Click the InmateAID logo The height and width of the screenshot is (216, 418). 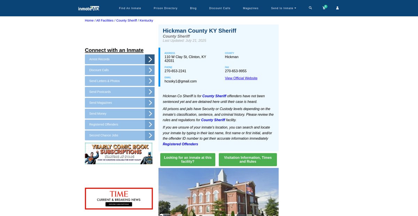pyautogui.click(x=89, y=8)
